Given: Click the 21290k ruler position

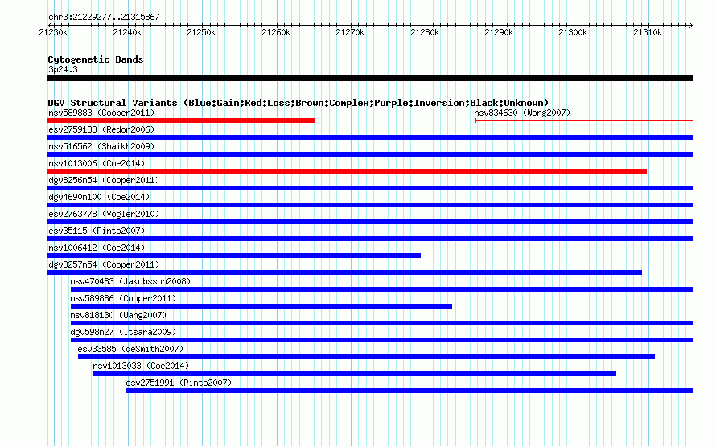Looking at the screenshot, I should [x=499, y=32].
